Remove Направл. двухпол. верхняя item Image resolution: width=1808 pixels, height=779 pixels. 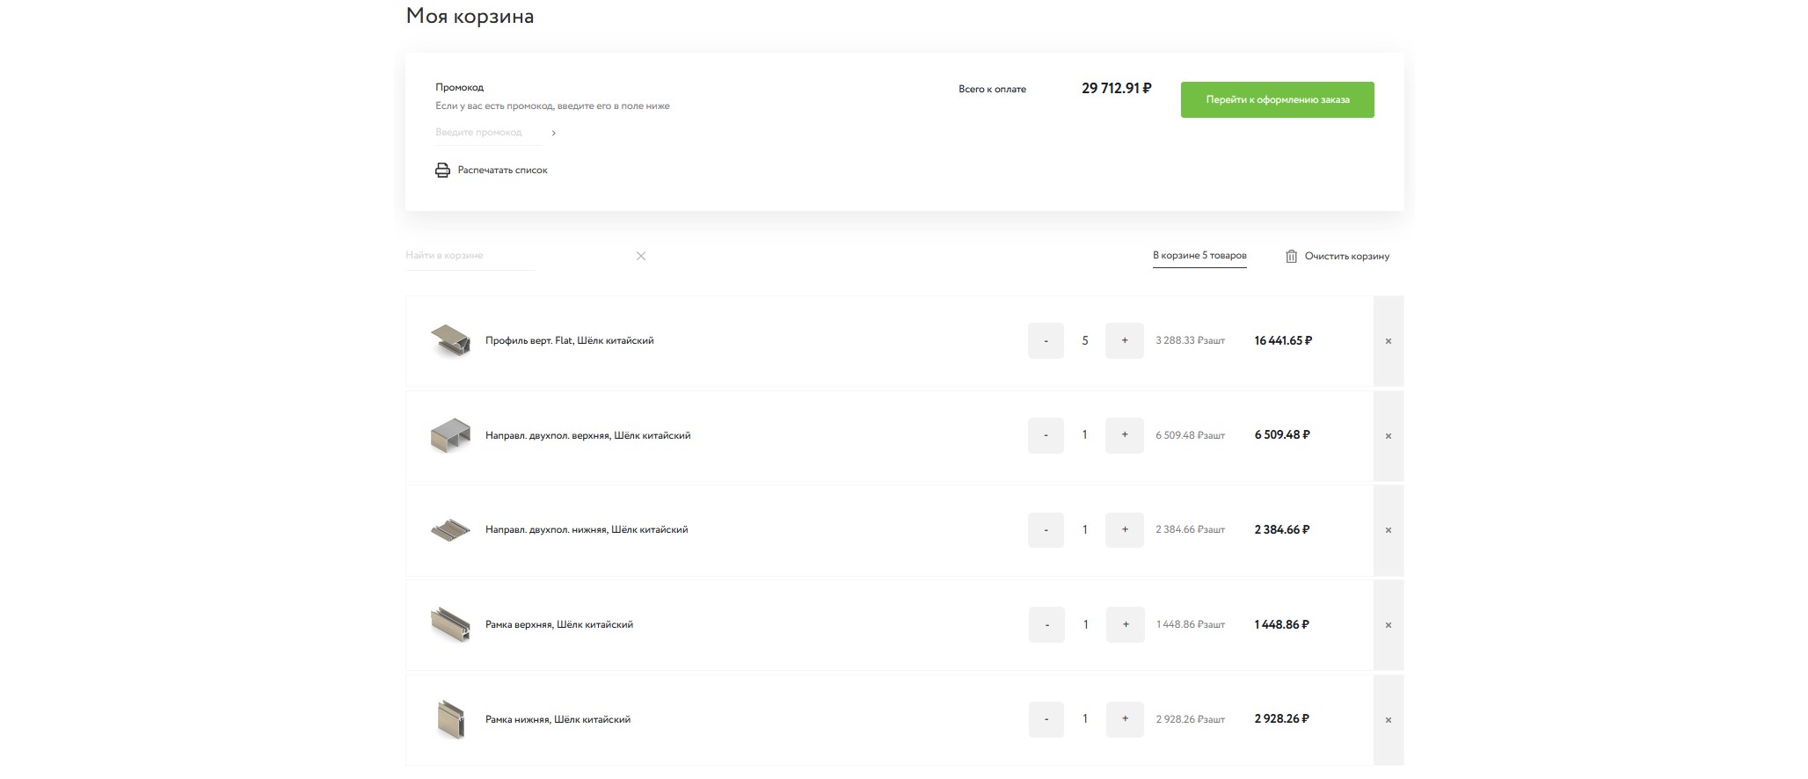click(1388, 436)
